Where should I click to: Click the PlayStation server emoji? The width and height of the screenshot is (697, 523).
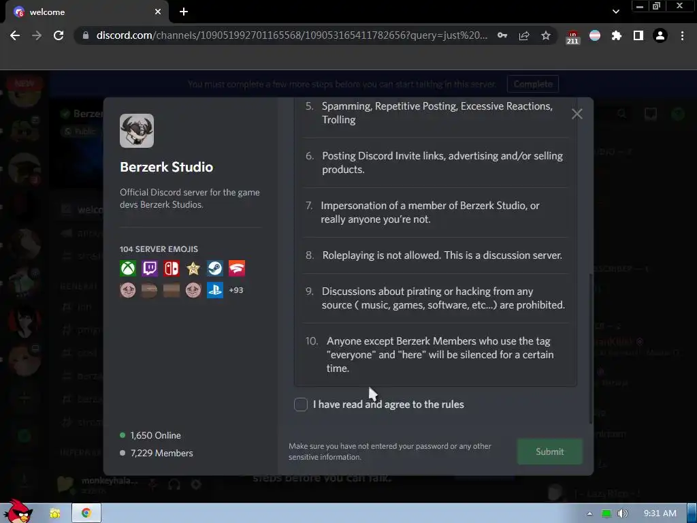215,290
